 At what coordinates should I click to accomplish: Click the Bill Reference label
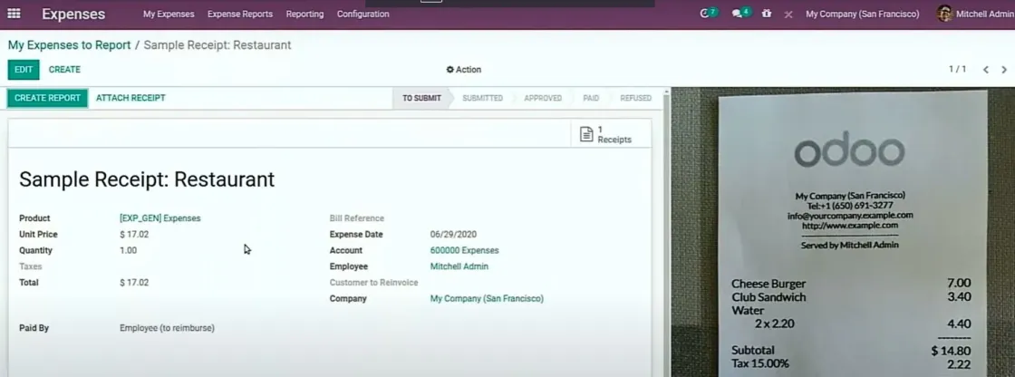[x=357, y=218]
